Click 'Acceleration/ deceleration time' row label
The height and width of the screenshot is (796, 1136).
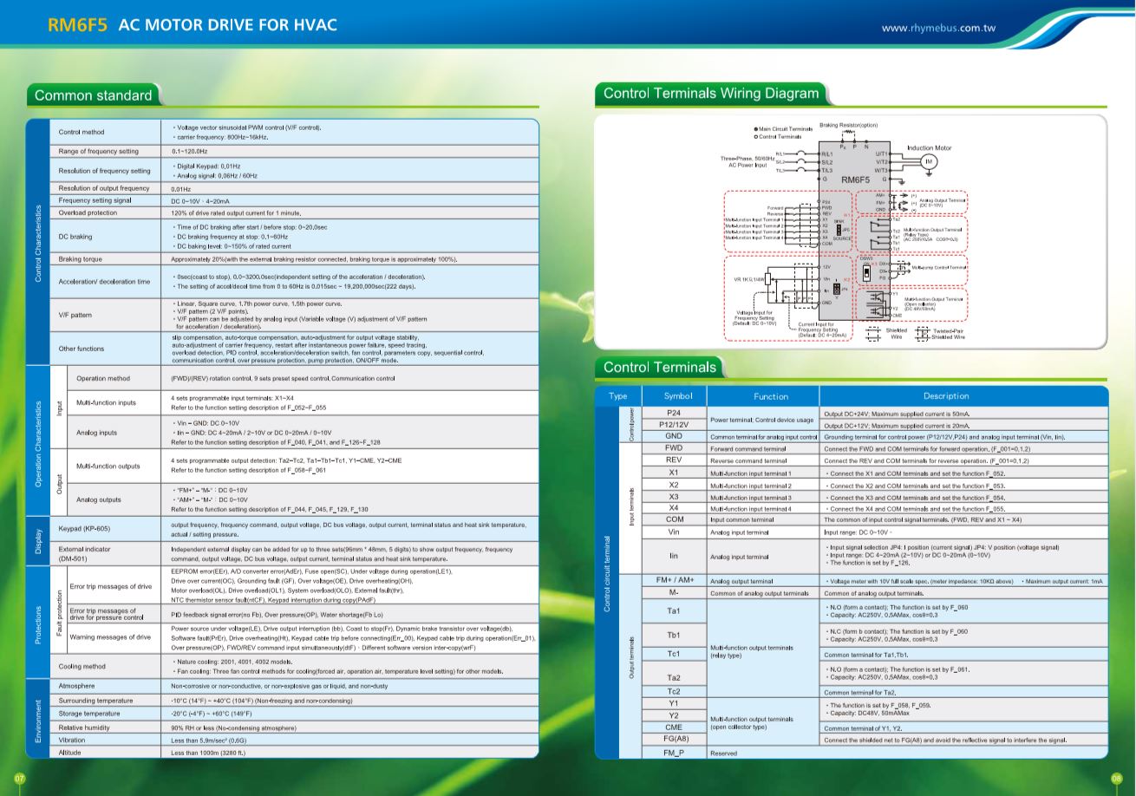click(104, 282)
